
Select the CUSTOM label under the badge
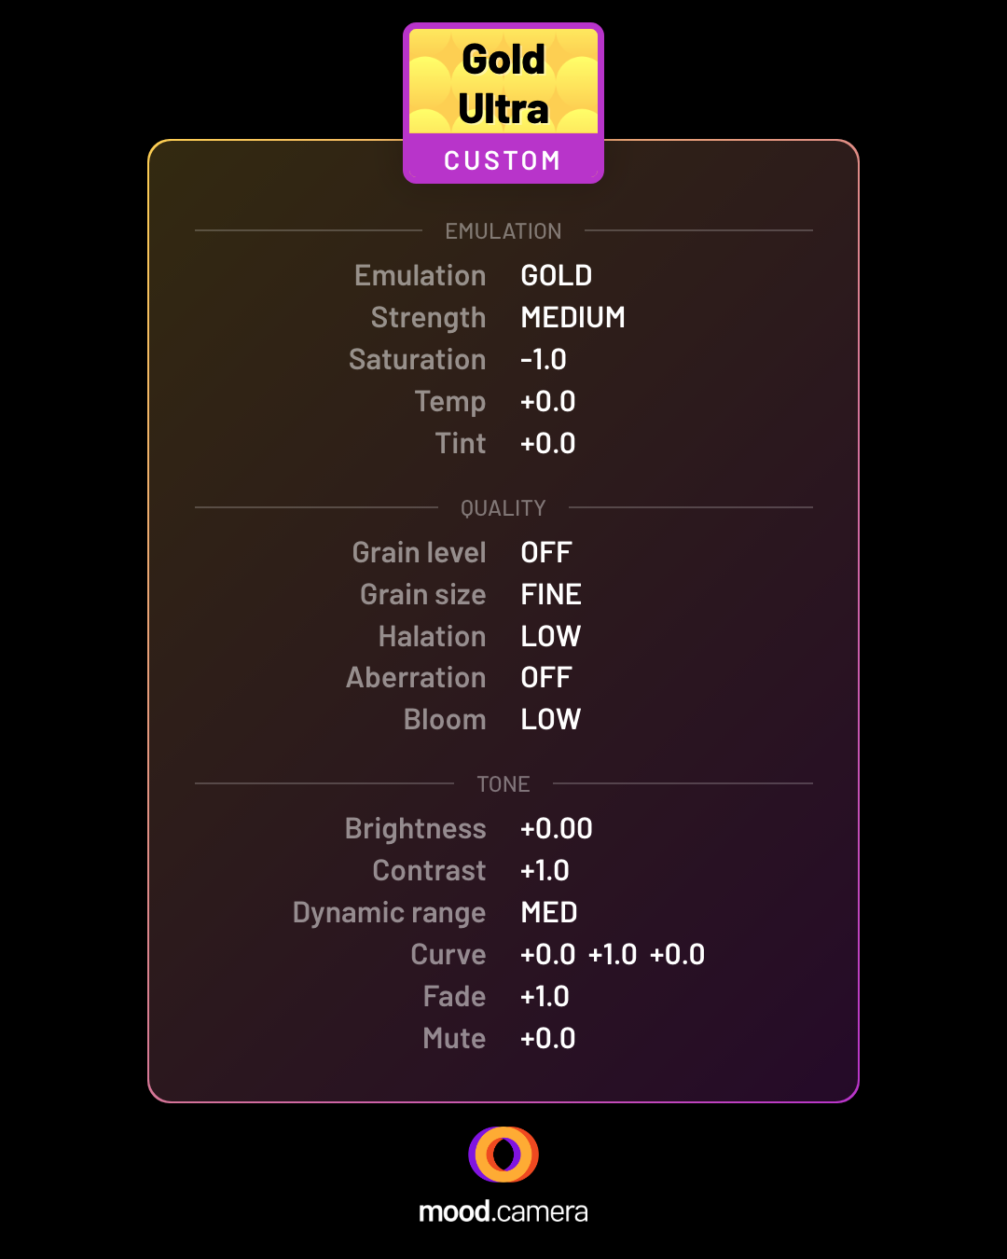503,160
